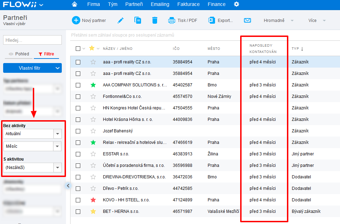Open the Vlastní filtr dropdown

pos(32,68)
